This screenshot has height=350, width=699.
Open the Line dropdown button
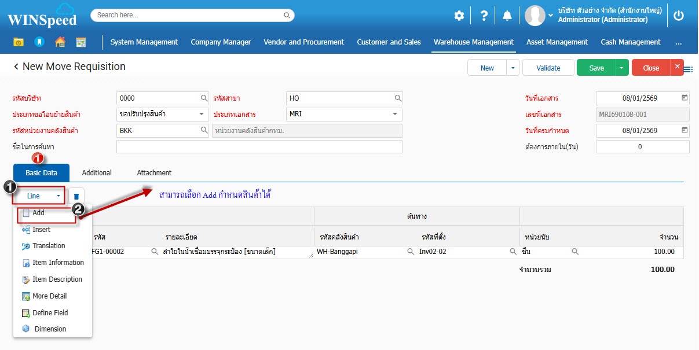pos(38,196)
